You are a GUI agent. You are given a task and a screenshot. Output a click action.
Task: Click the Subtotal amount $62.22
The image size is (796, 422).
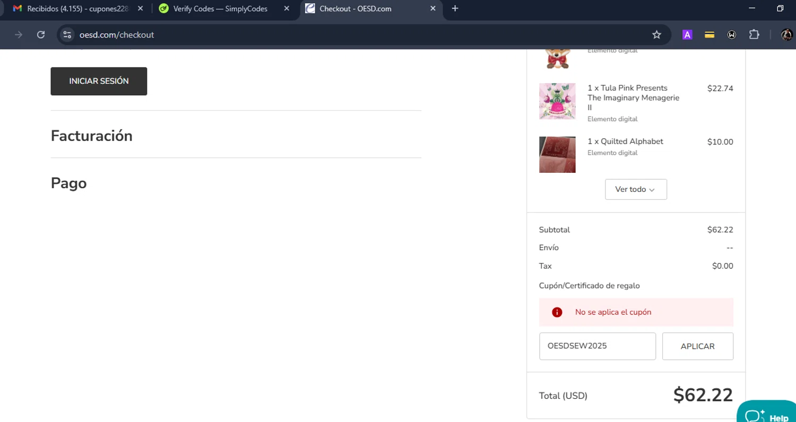click(x=720, y=230)
